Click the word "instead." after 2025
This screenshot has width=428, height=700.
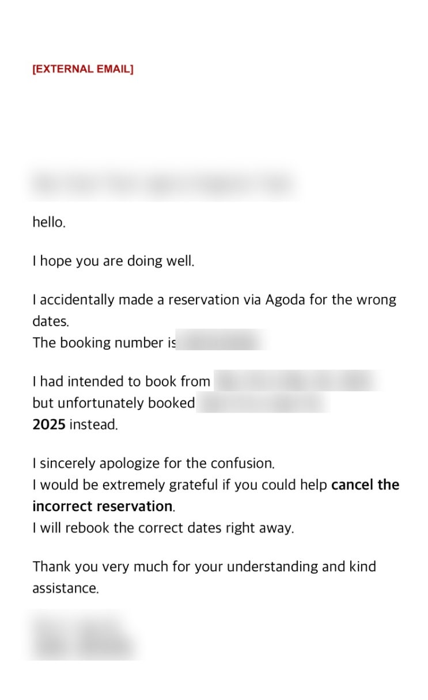(x=93, y=425)
